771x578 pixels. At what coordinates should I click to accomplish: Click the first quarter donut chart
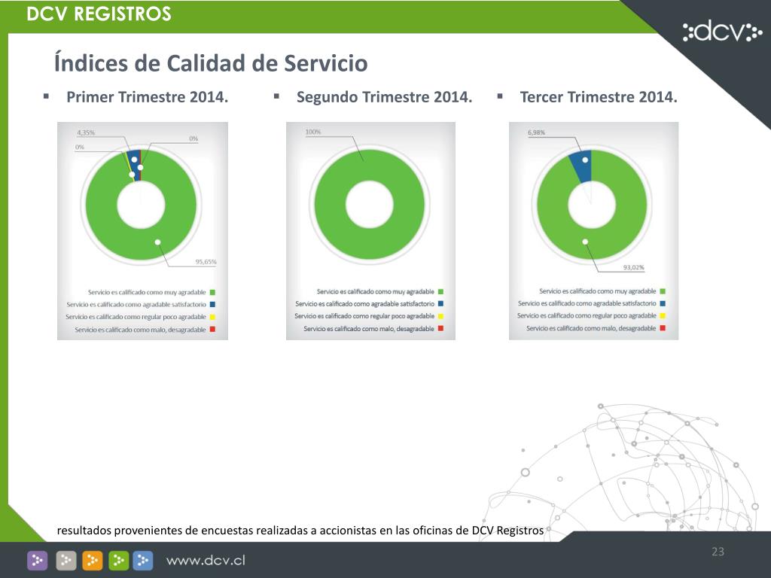(x=141, y=205)
